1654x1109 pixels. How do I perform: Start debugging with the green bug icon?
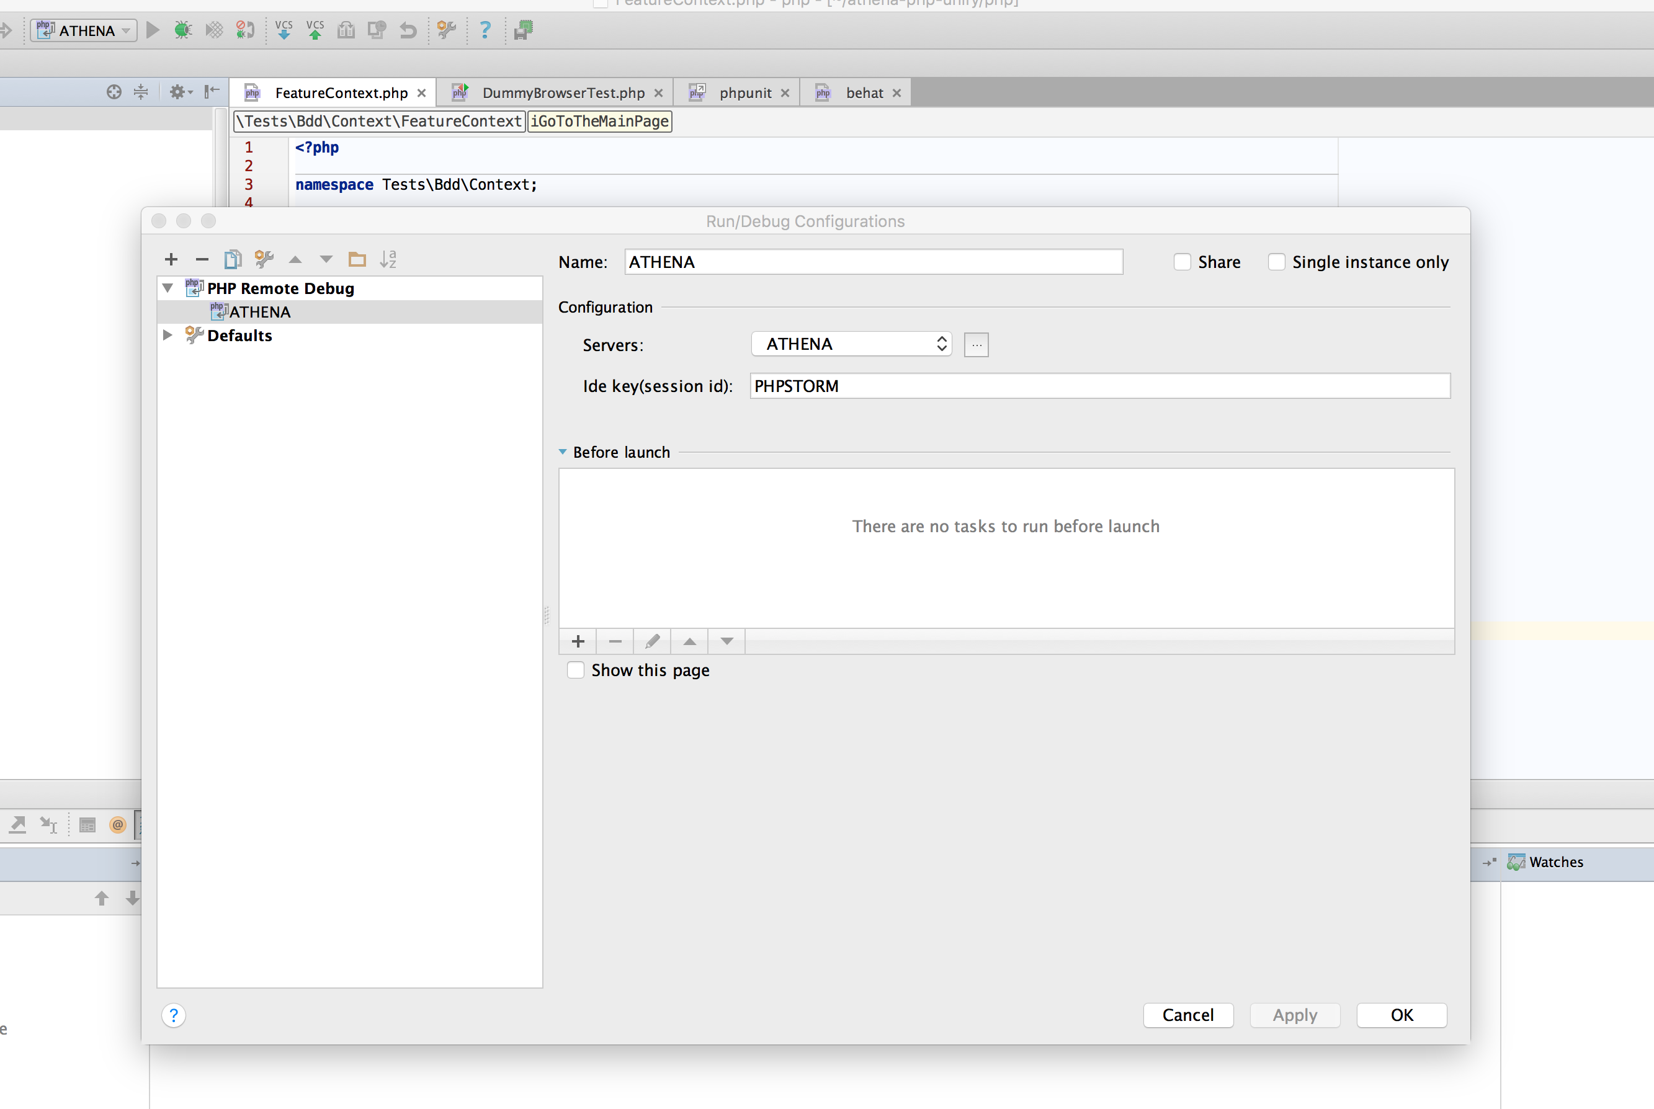183,30
